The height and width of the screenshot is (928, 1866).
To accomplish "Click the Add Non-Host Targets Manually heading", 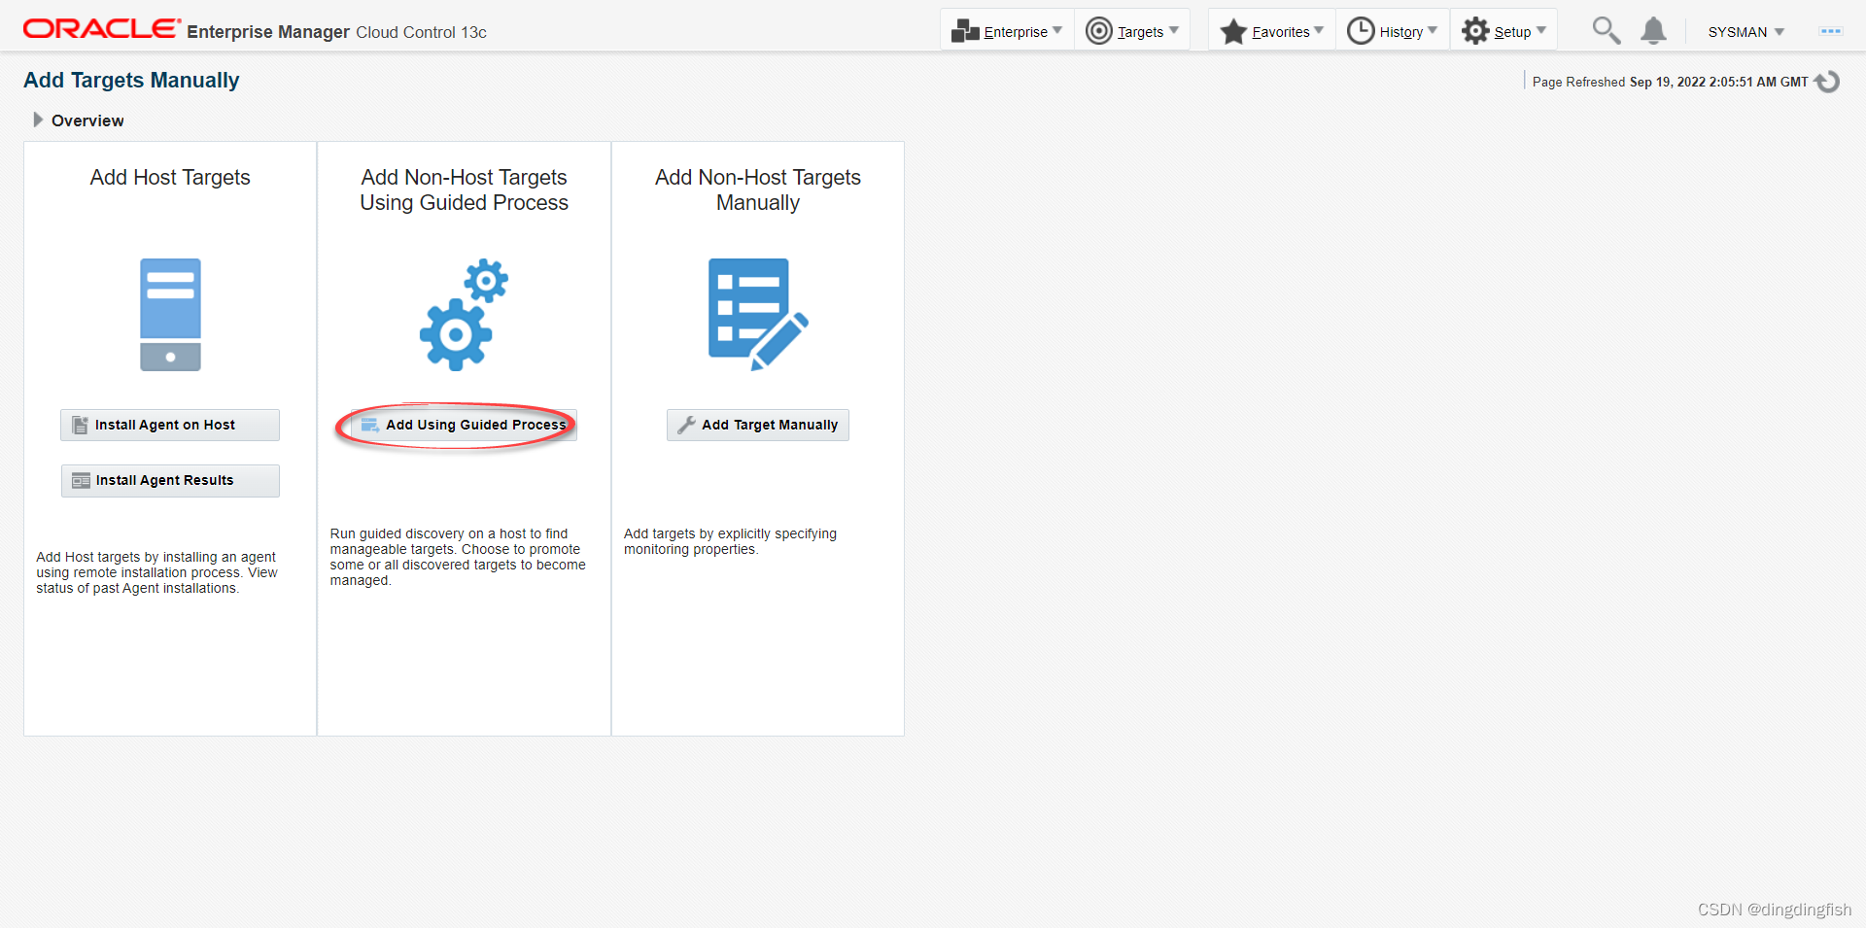I will 758,189.
